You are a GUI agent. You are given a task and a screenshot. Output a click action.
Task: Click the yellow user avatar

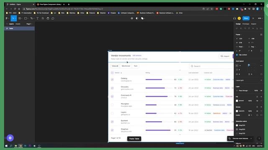(x=239, y=18)
